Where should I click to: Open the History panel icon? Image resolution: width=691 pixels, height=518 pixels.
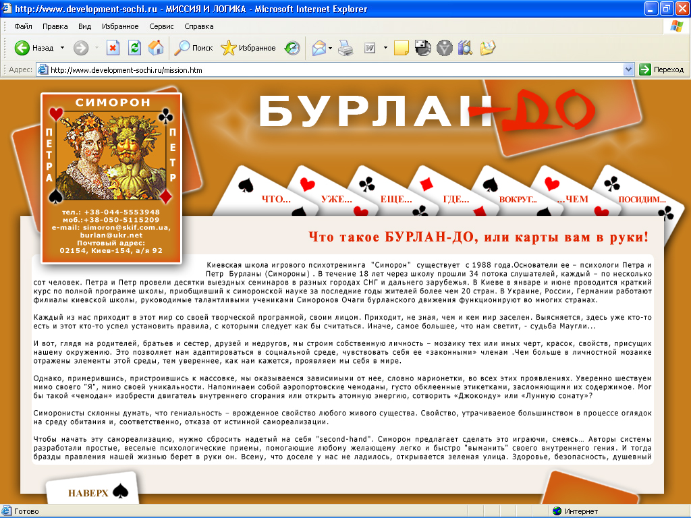pos(291,48)
